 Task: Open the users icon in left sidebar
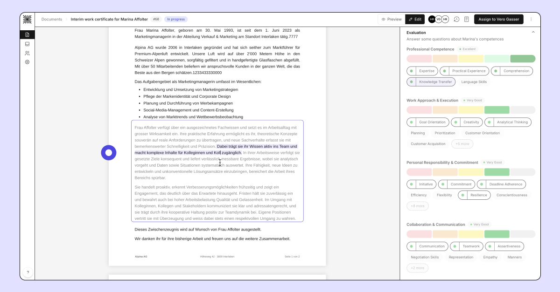(27, 53)
